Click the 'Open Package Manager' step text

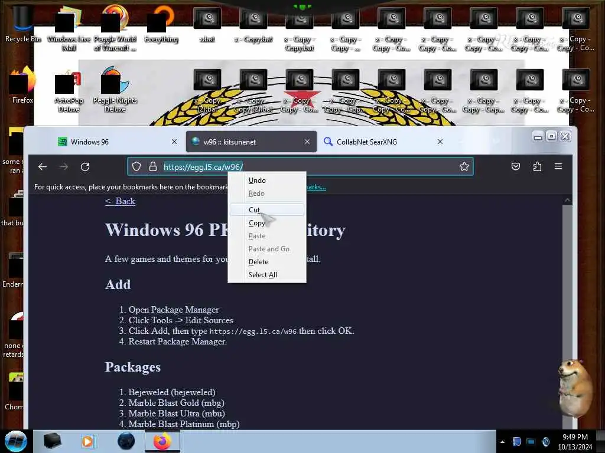coord(174,310)
